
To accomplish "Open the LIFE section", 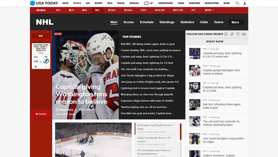I will [88, 3].
